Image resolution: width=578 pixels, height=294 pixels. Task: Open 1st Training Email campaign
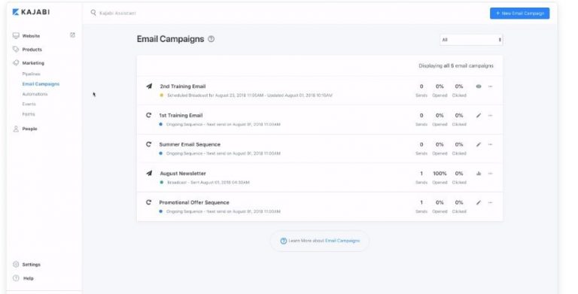coord(181,115)
